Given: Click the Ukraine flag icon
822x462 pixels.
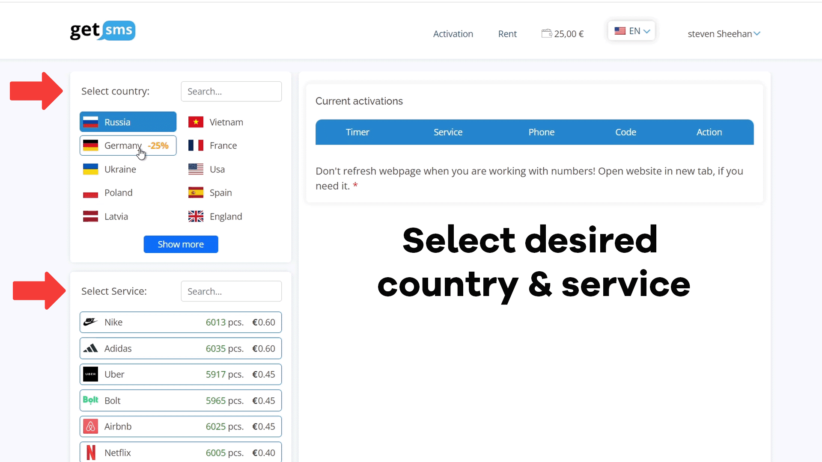Looking at the screenshot, I should [90, 169].
